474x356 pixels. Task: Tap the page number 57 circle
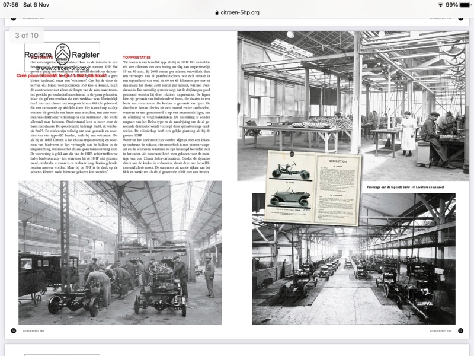[x=460, y=330]
